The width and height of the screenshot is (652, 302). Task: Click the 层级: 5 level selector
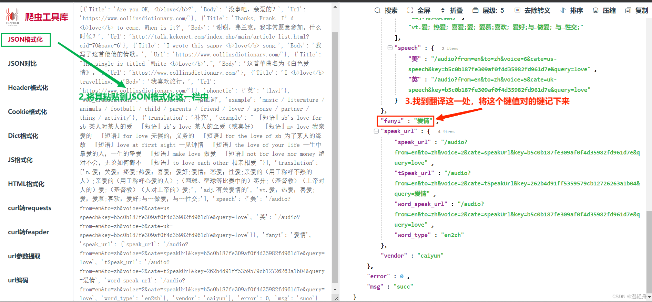493,10
